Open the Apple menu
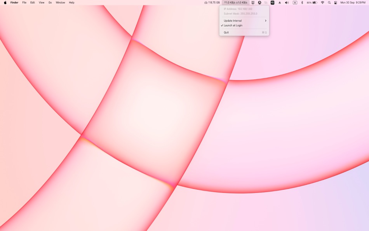The width and height of the screenshot is (369, 231). 5,2
